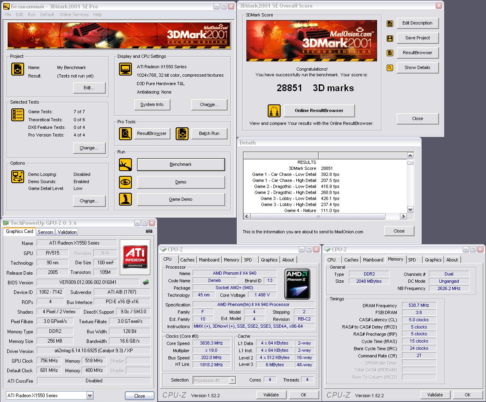Open the Edit menu in 3DMark
The width and height of the screenshot is (486, 402).
(x=19, y=14)
